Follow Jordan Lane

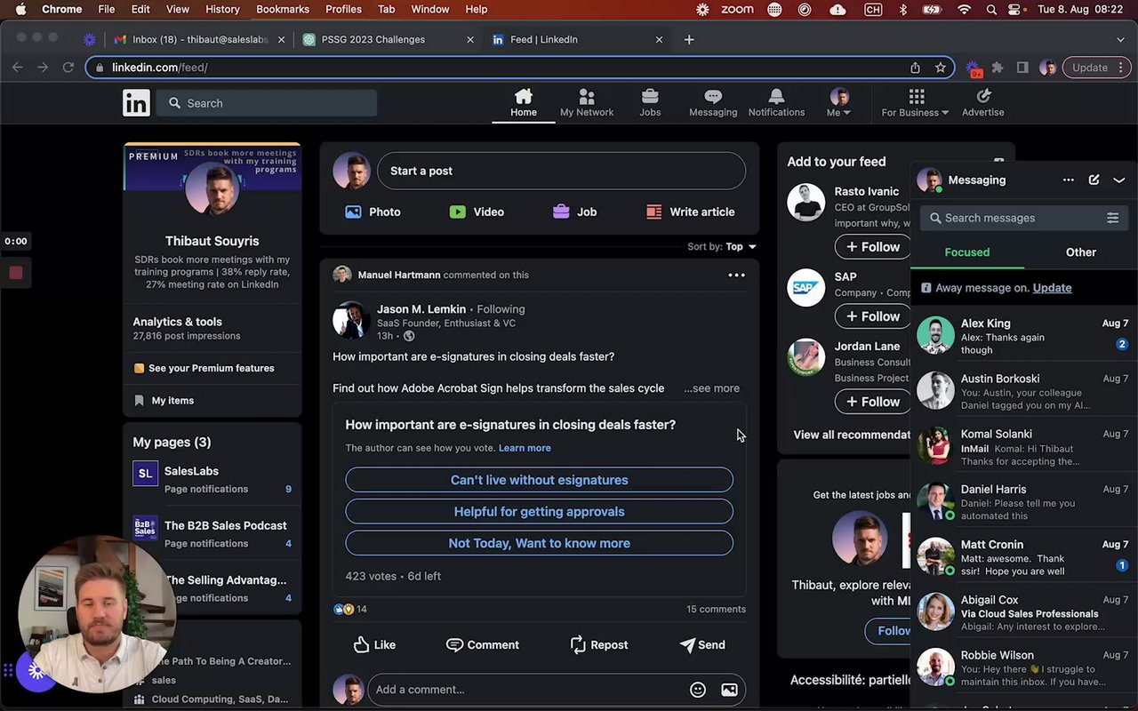[872, 401]
